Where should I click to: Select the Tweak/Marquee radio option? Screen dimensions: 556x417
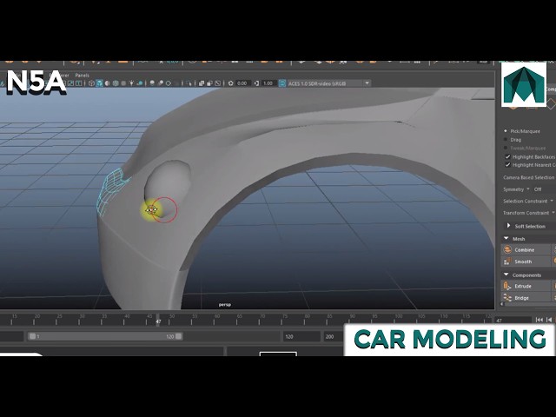click(x=506, y=148)
